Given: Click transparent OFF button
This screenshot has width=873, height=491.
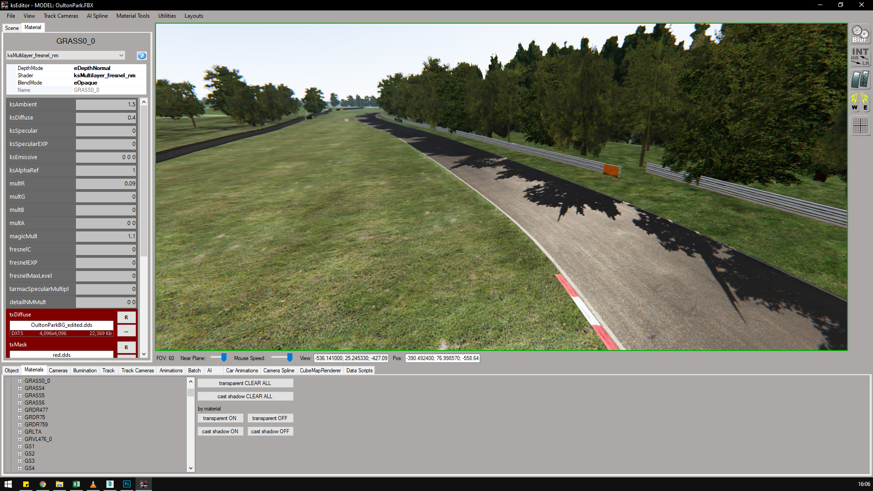Looking at the screenshot, I should click(x=270, y=418).
